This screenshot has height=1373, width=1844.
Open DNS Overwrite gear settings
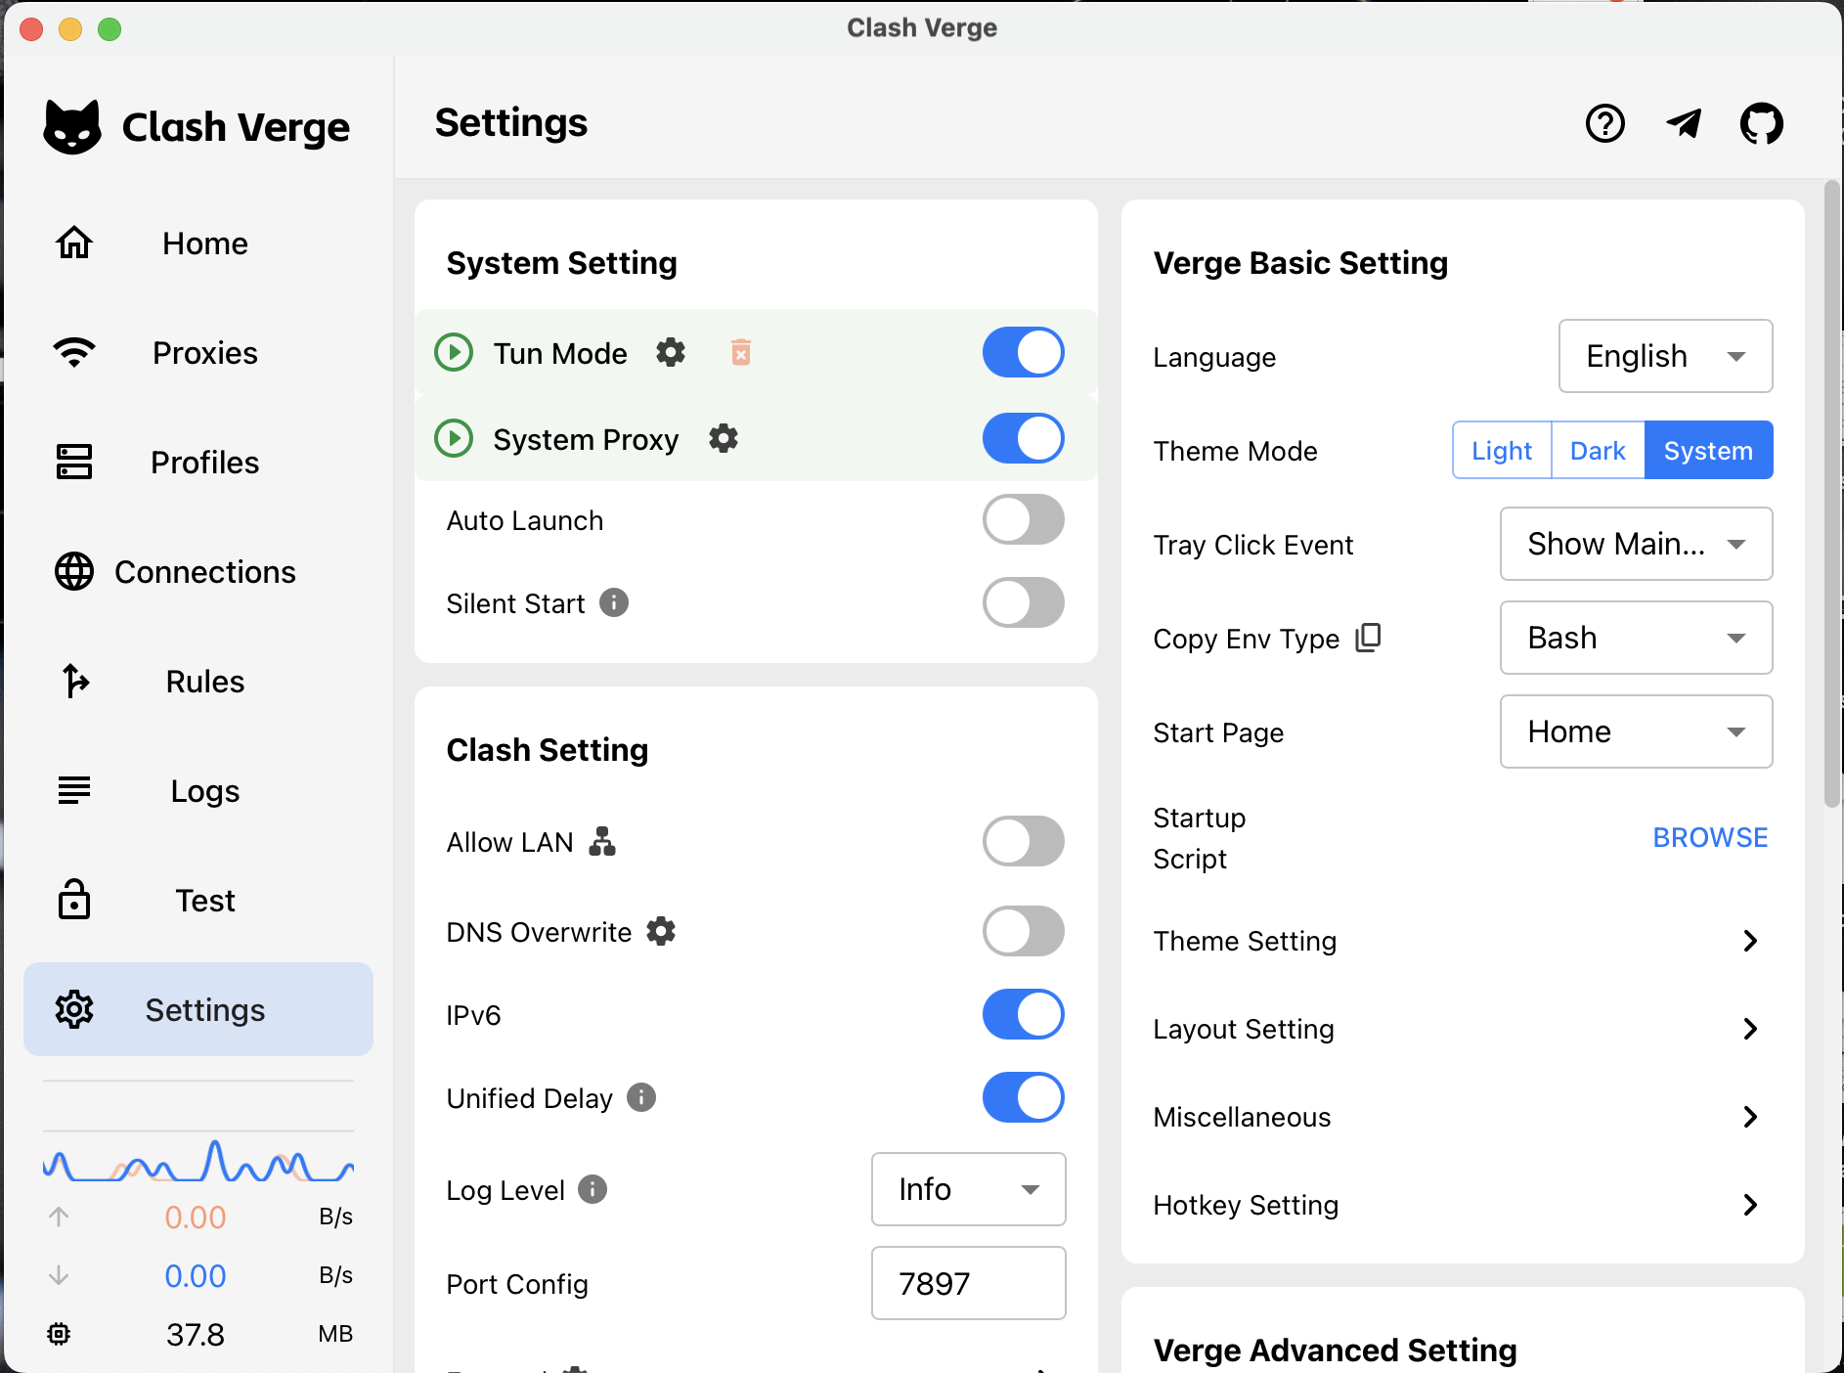(x=661, y=931)
